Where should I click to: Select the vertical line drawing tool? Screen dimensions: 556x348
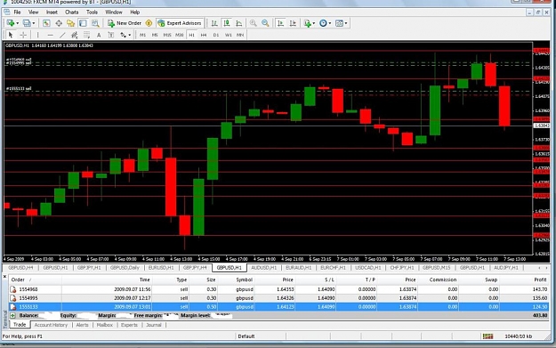pyautogui.click(x=37, y=35)
